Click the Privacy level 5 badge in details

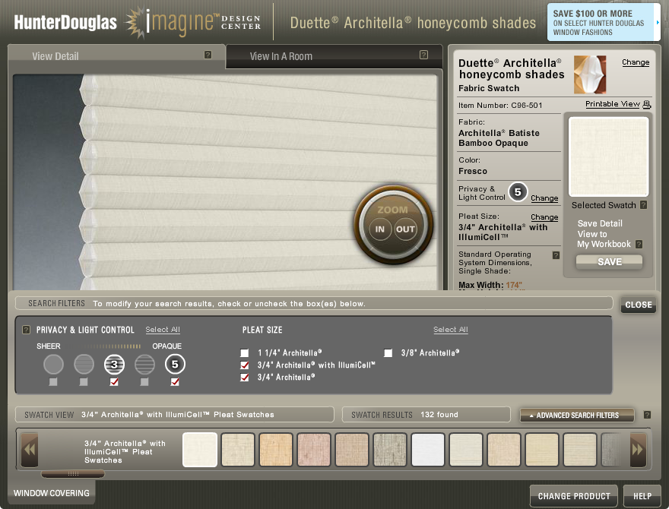coord(518,192)
